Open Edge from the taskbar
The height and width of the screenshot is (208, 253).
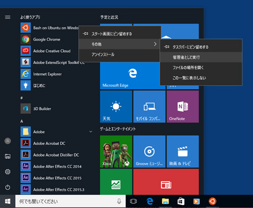click(x=150, y=201)
